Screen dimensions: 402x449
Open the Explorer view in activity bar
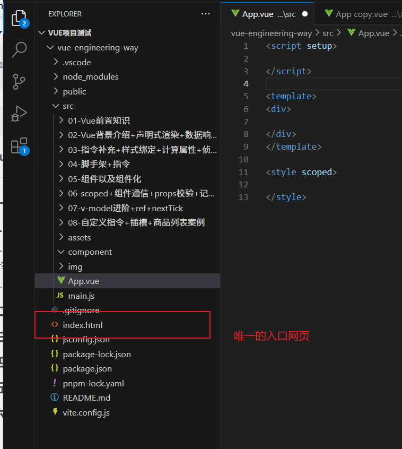[x=19, y=18]
